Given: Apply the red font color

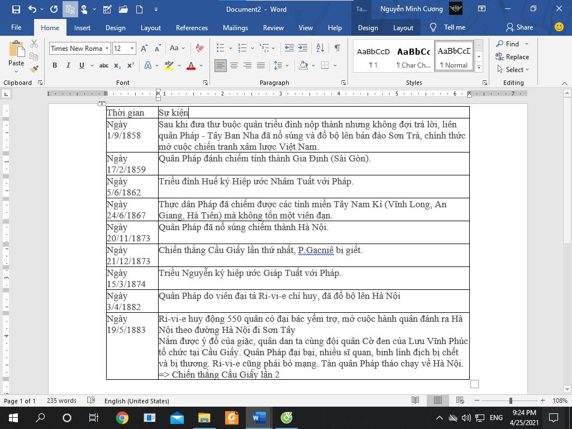Looking at the screenshot, I should click(x=191, y=66).
